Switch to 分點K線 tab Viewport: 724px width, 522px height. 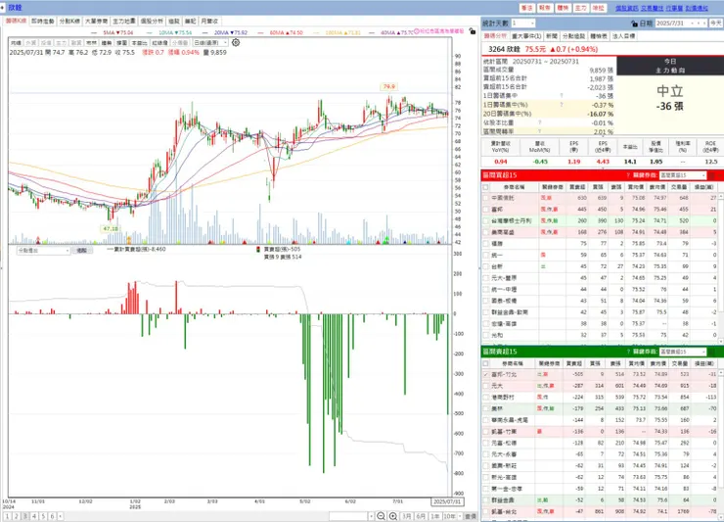(69, 22)
